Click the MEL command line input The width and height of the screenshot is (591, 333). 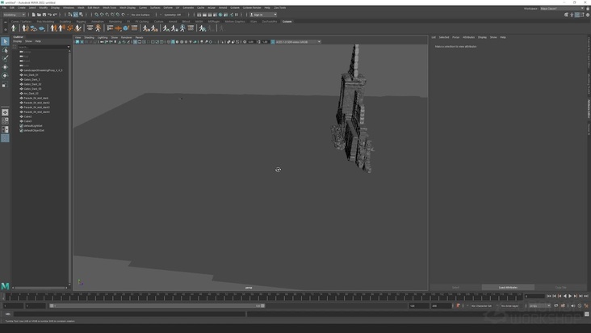(130, 314)
